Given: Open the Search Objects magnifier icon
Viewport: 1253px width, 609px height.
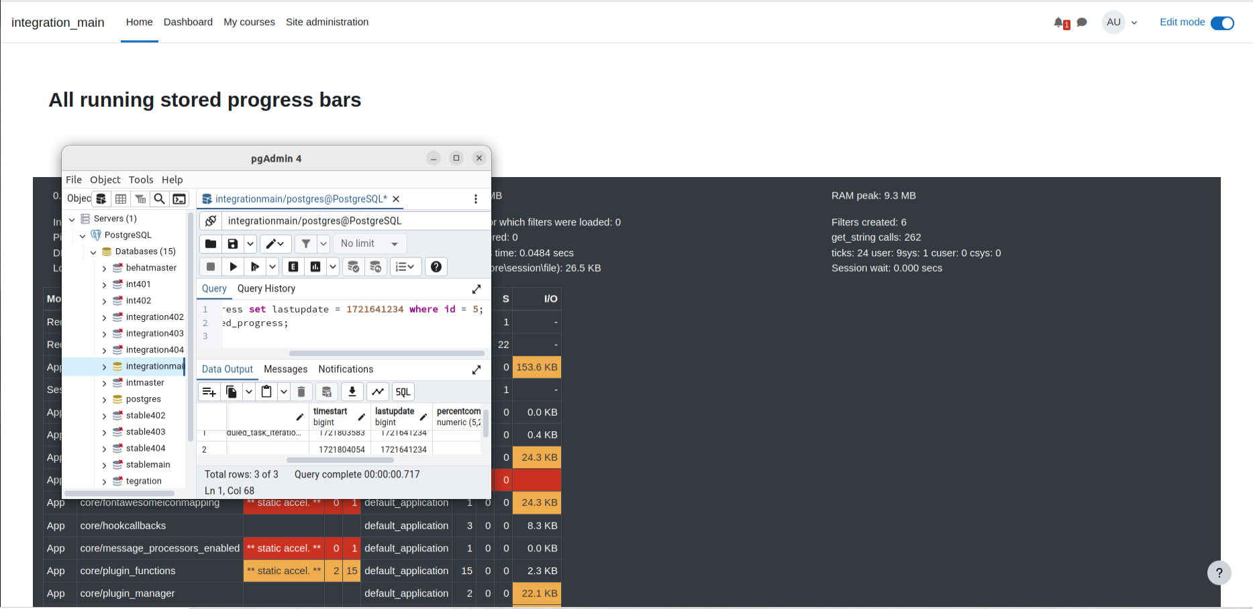Looking at the screenshot, I should (160, 199).
